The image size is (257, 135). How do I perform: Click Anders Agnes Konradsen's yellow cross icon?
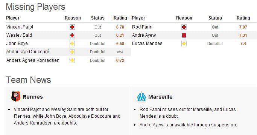point(72,60)
